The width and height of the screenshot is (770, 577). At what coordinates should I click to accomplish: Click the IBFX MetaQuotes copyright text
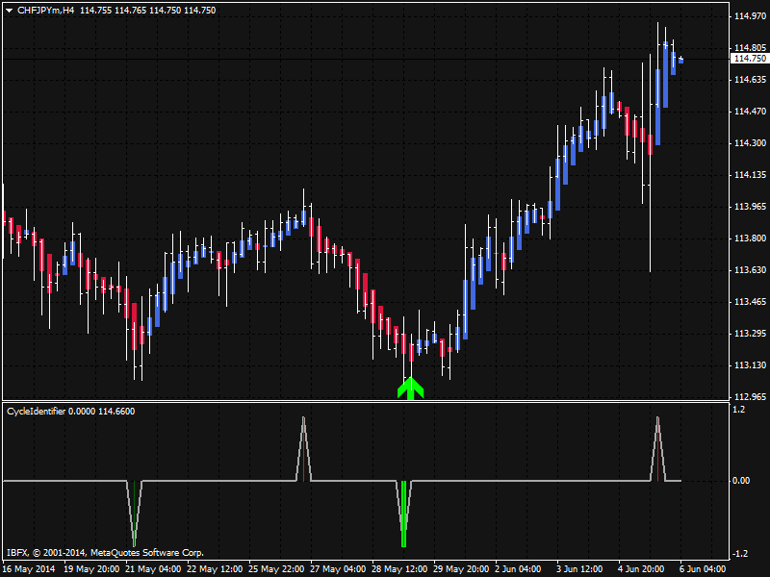coord(105,553)
